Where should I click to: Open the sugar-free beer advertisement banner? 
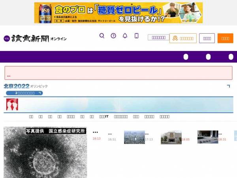pos(118,13)
